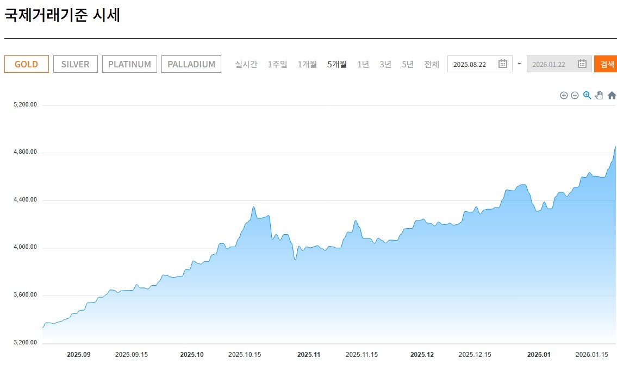The width and height of the screenshot is (617, 371).
Task: Click the chart zoom in plus icon
Action: point(564,96)
